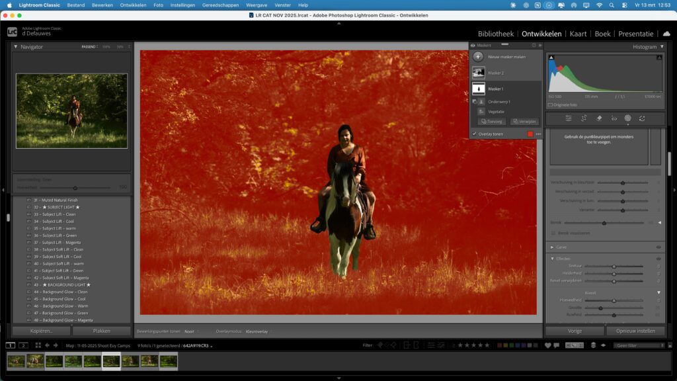Screen dimensions: 677x381
Task: Uncheck the Overlay tonen checkbox
Action: (474, 134)
